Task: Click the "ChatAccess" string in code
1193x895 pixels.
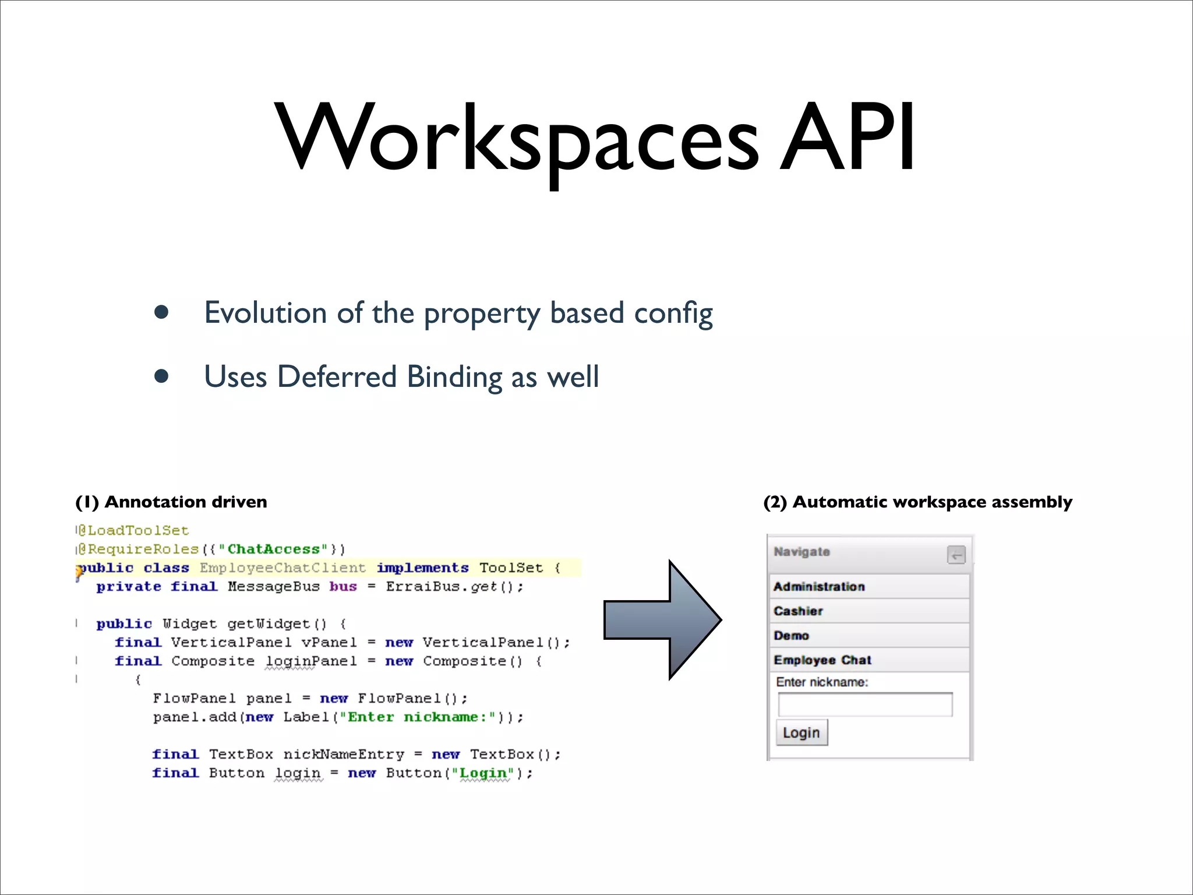Action: point(273,549)
